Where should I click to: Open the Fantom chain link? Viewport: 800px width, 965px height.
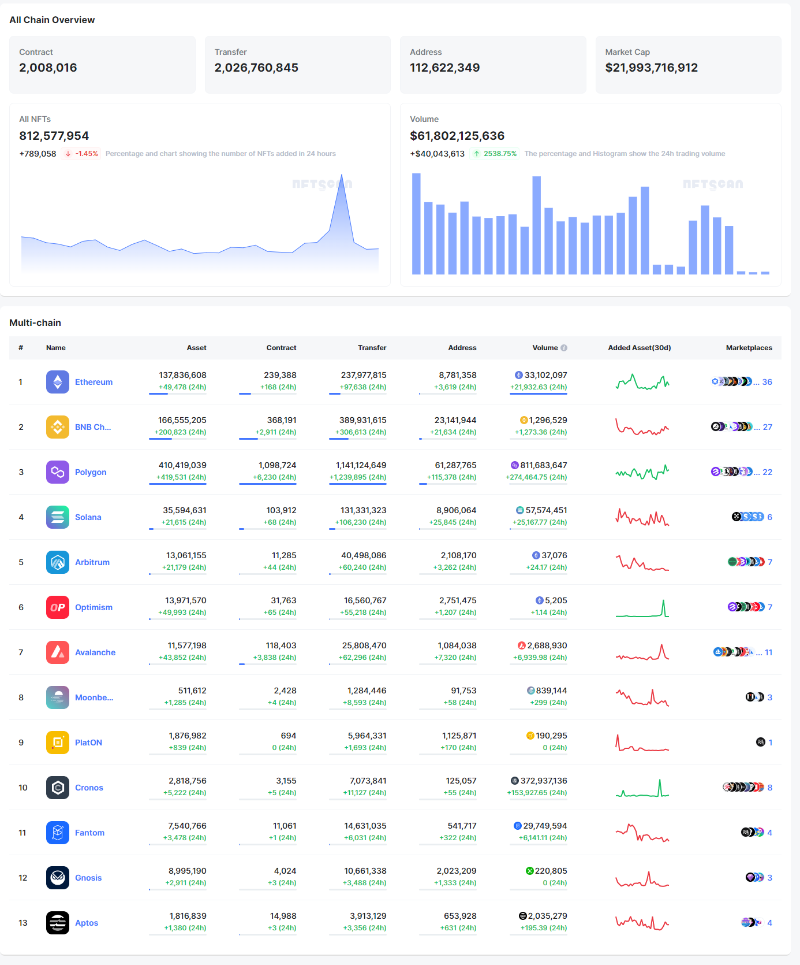89,833
